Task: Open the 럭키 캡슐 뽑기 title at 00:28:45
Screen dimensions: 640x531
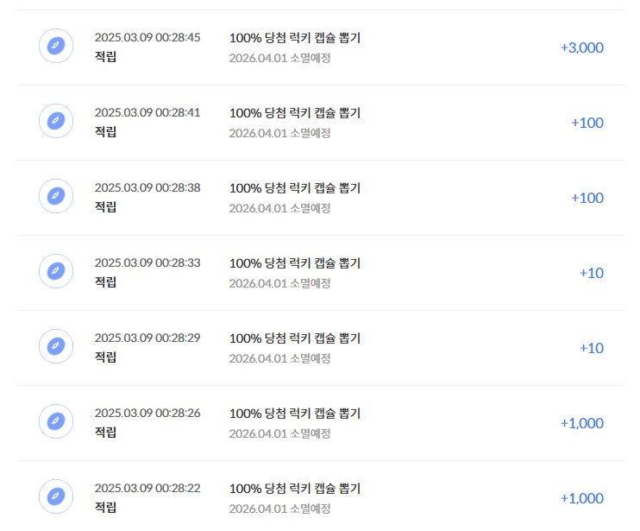Action: coord(295,38)
